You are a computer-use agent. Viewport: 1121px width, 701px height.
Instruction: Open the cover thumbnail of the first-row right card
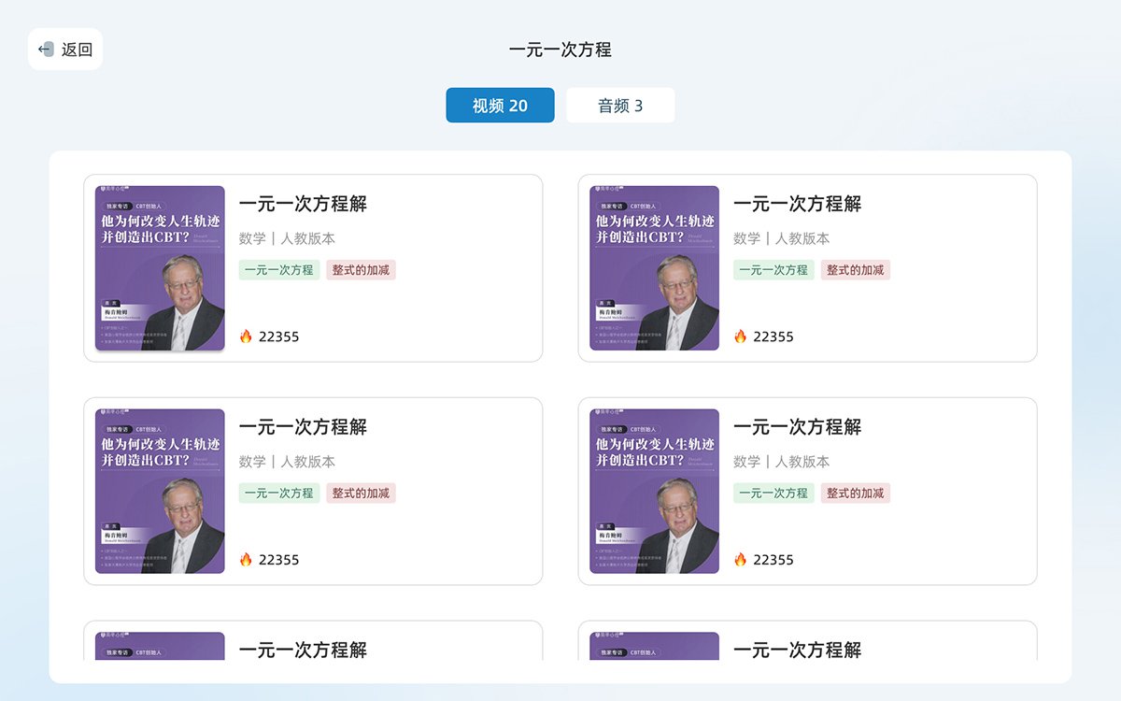[654, 268]
